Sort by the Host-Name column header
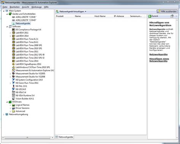 coord(103,16)
